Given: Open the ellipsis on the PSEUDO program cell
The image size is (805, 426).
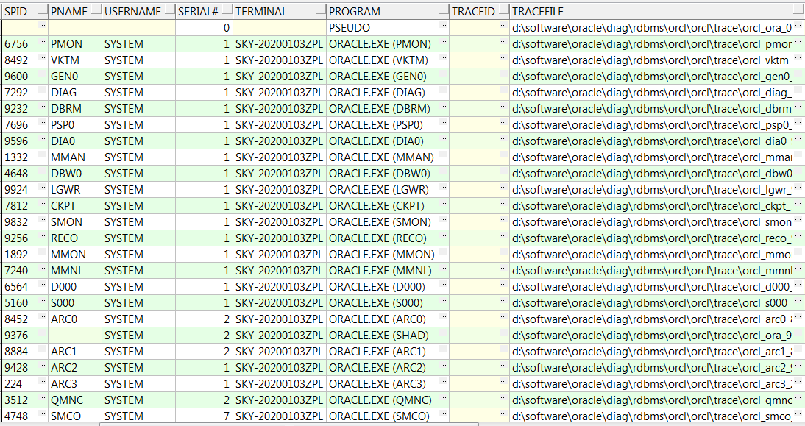Looking at the screenshot, I should point(444,27).
